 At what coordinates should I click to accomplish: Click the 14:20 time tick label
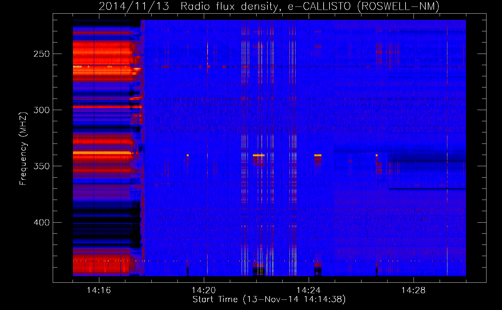point(204,290)
